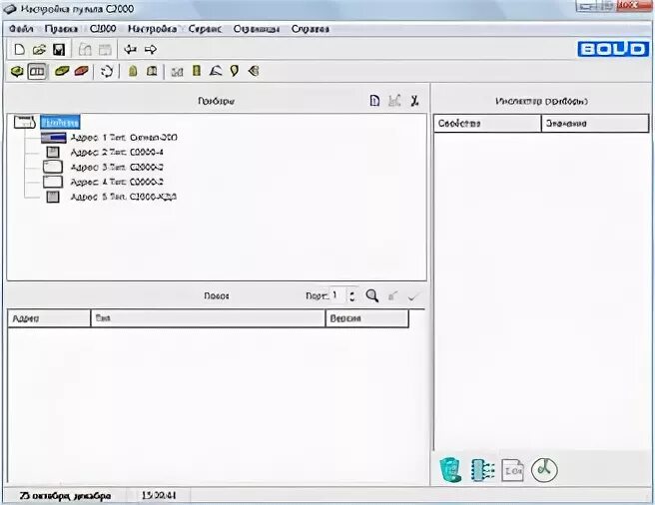Viewport: 655px width, 505px height.
Task: Click the green bell-shaped toolbar icon
Action: 133,71
